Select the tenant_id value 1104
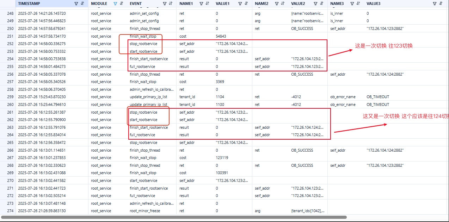Image resolution: width=449 pixels, height=222 pixels. click(x=220, y=97)
